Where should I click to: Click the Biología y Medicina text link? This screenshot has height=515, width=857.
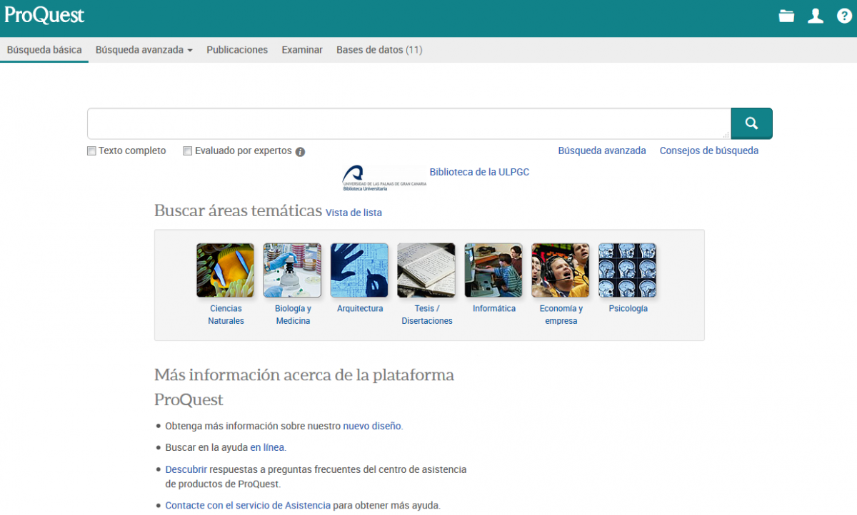[293, 315]
